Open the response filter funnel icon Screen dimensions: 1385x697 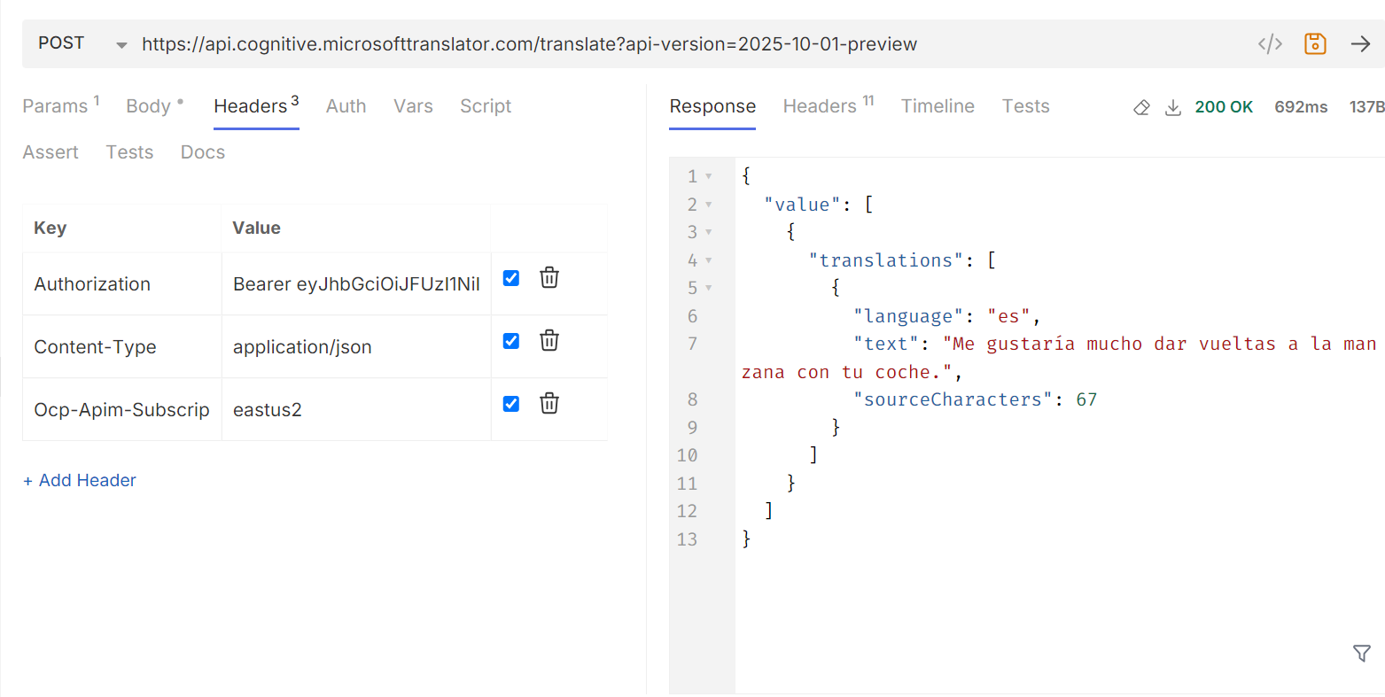click(x=1362, y=654)
